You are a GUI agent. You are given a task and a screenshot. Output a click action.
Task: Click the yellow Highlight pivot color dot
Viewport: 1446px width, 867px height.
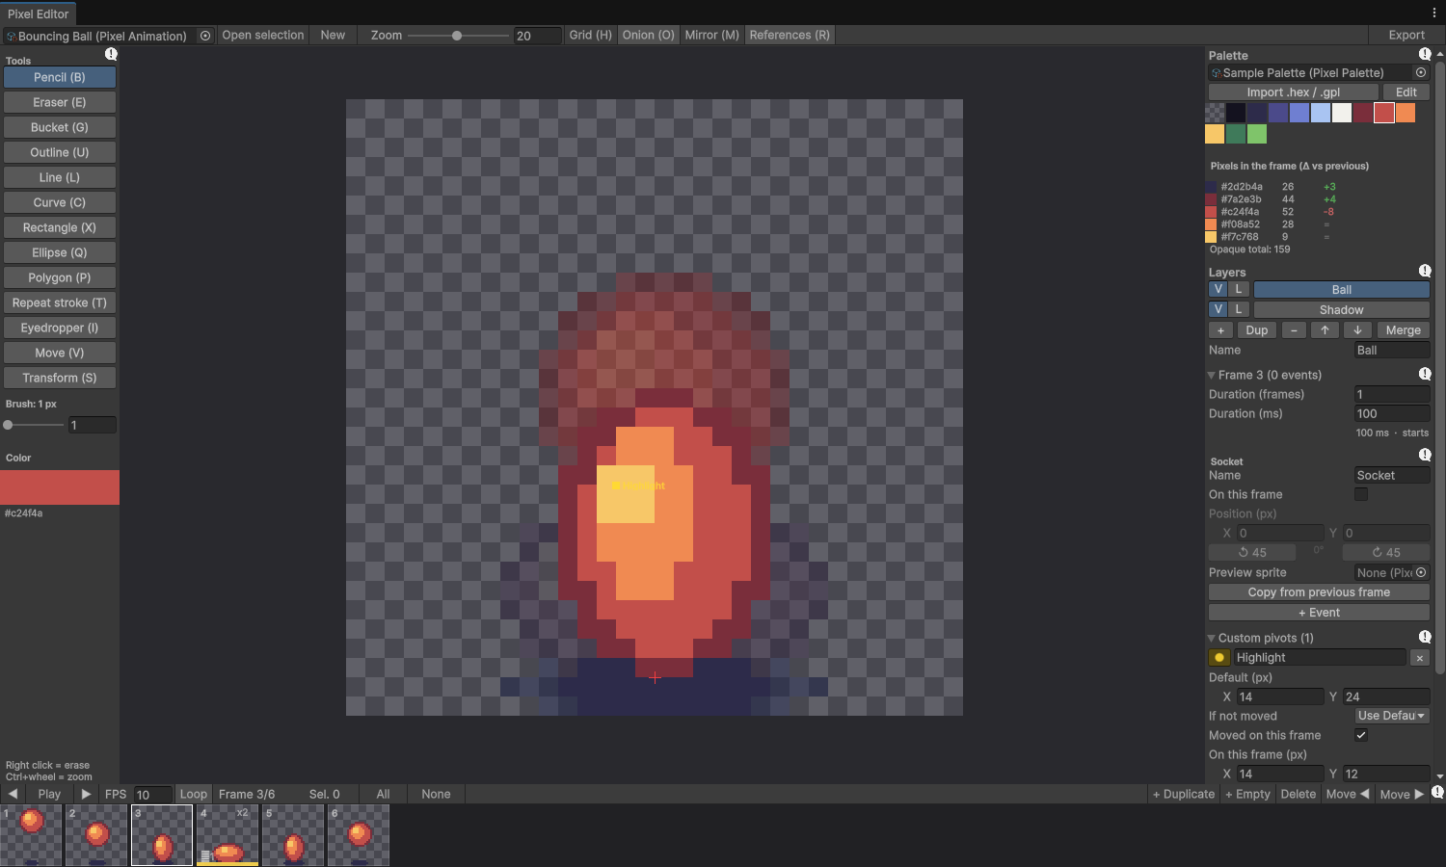click(1219, 658)
